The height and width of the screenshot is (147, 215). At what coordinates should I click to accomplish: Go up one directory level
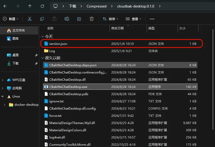[x=30, y=6]
